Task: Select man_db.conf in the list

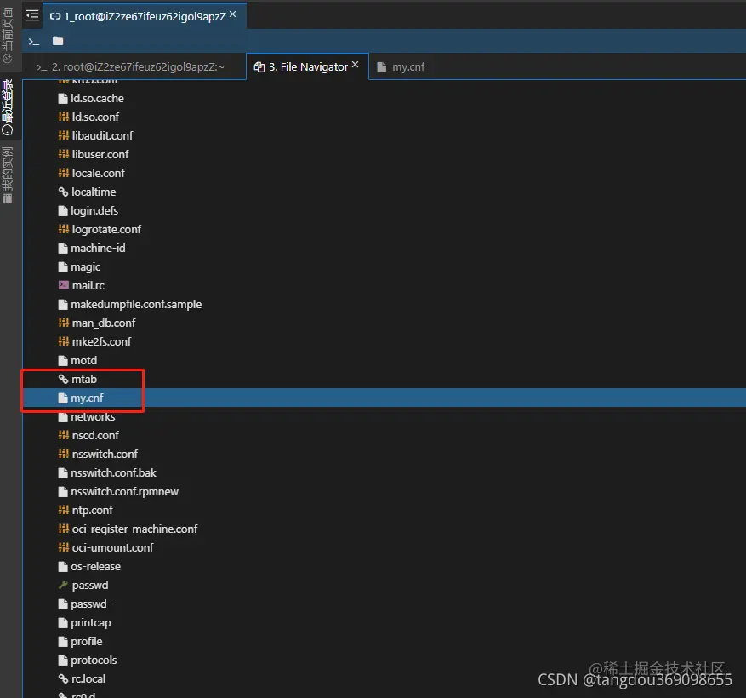Action: 104,323
